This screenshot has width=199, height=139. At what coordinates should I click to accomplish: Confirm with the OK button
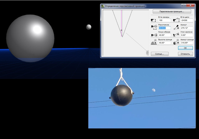tap(185, 48)
